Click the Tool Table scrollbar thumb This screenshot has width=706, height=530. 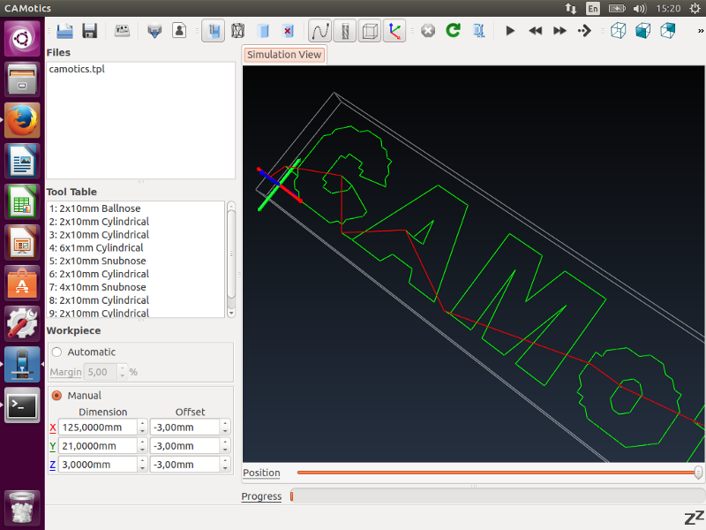pos(231,254)
